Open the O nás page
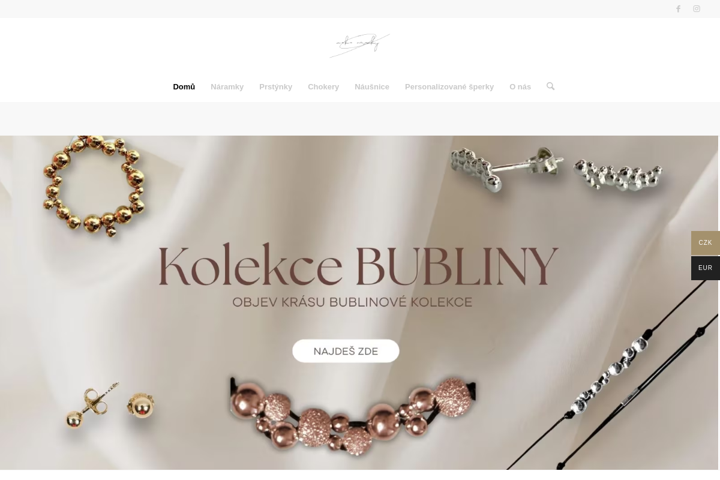 pos(520,87)
